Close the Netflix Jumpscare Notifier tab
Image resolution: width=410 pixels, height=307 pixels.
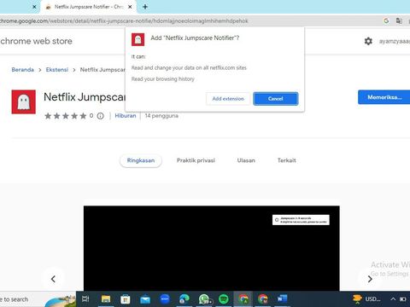coord(130,7)
